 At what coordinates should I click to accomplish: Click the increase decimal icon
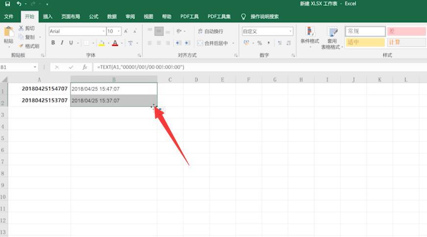click(x=280, y=43)
